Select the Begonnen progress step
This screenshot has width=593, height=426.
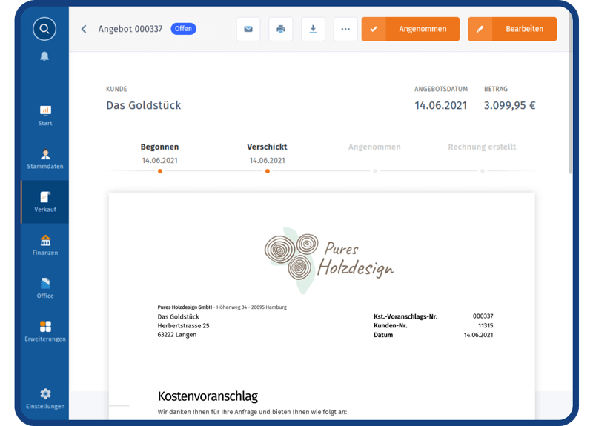tap(159, 158)
